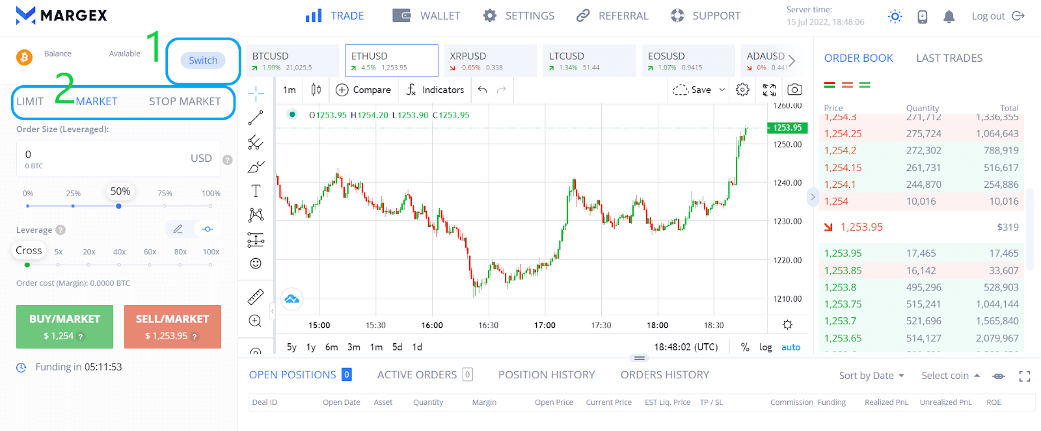Click the Order Size USD input field

click(x=118, y=159)
